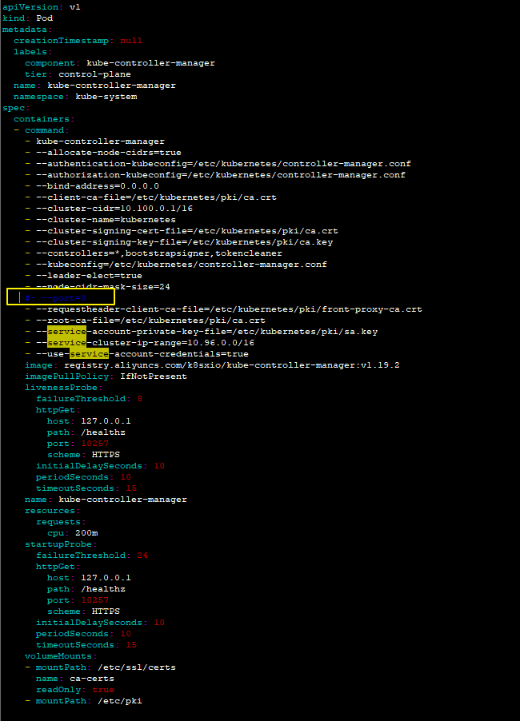Click the 'resources:' key line
Screen dimensions: 520x721
pyautogui.click(x=53, y=511)
